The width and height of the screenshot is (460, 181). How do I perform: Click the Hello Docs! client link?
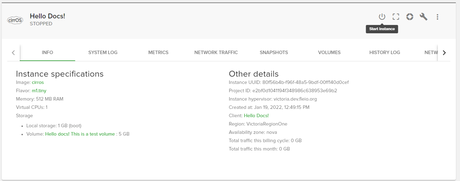coord(256,116)
